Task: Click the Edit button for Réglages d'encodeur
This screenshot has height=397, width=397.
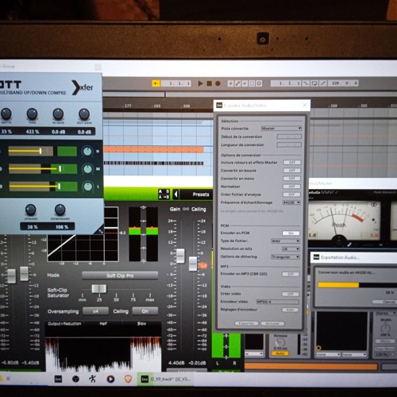Action: [x=290, y=310]
